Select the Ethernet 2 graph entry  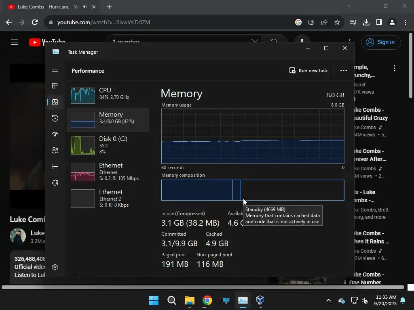[x=108, y=198]
